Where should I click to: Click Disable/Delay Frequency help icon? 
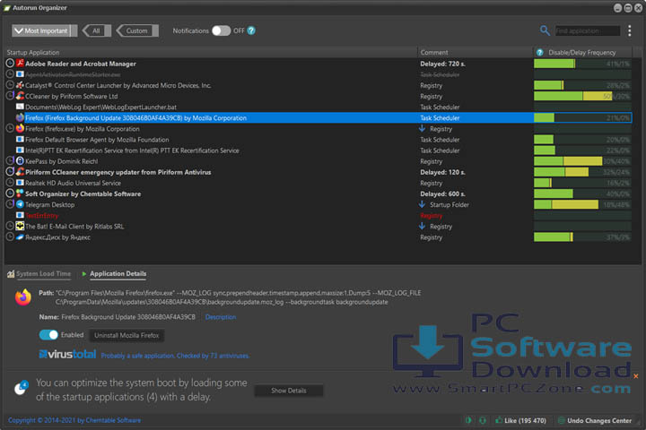coord(540,53)
